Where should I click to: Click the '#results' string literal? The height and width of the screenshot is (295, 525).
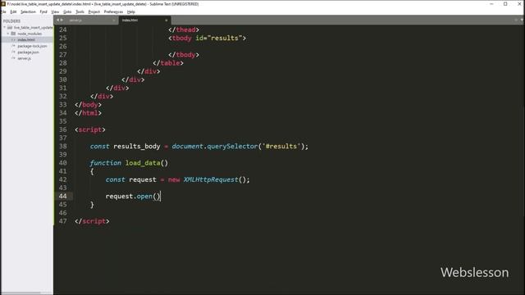[x=281, y=146]
